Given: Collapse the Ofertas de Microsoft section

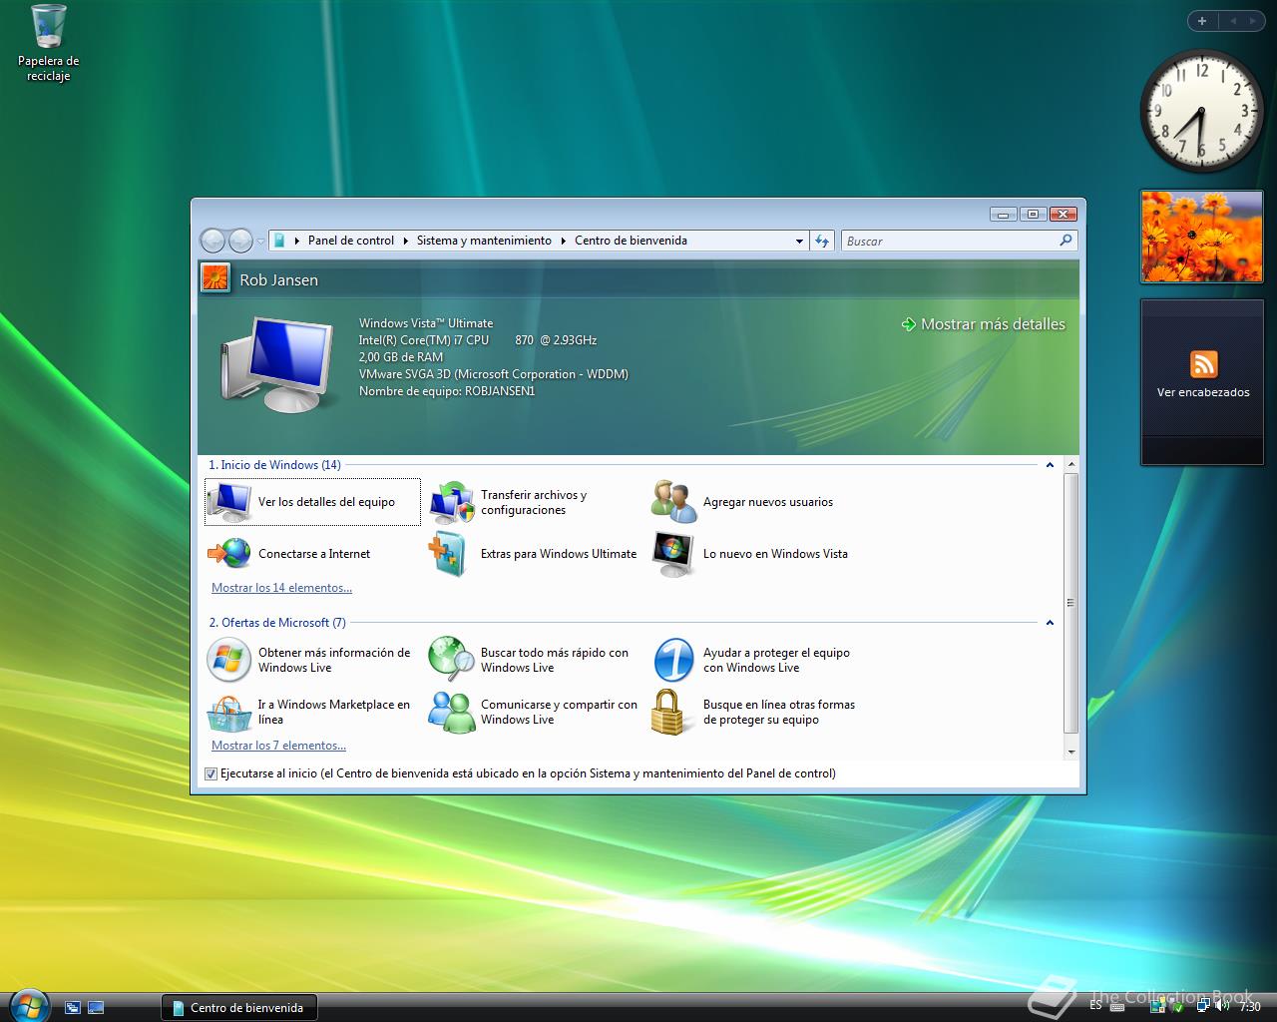Looking at the screenshot, I should pyautogui.click(x=1050, y=623).
